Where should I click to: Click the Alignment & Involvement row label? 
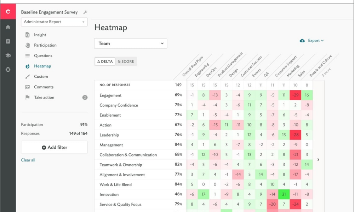122,175
